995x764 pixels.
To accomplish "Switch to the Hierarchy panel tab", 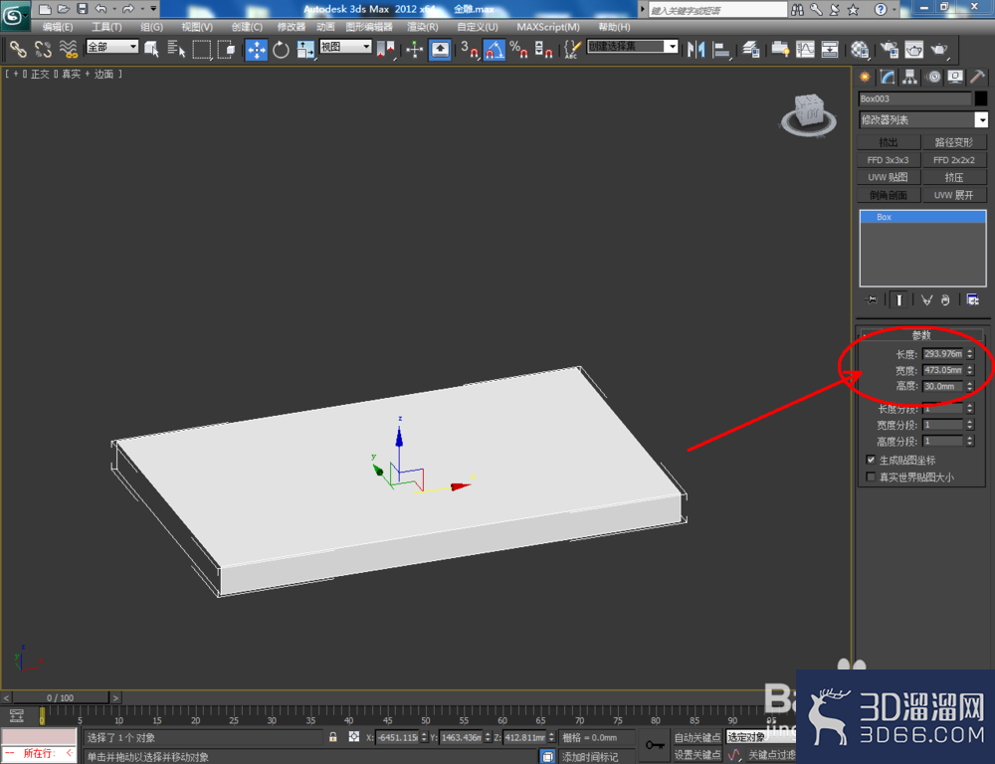I will (x=910, y=77).
